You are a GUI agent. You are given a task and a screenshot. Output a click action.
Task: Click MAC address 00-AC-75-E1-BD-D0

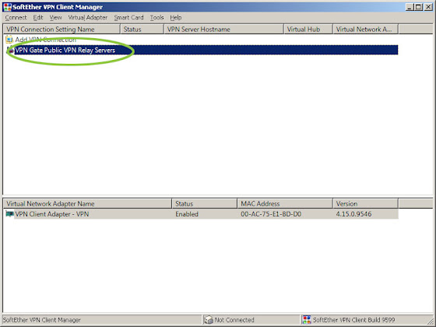(x=271, y=214)
